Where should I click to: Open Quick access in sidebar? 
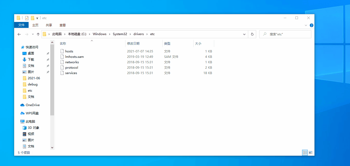[32, 47]
